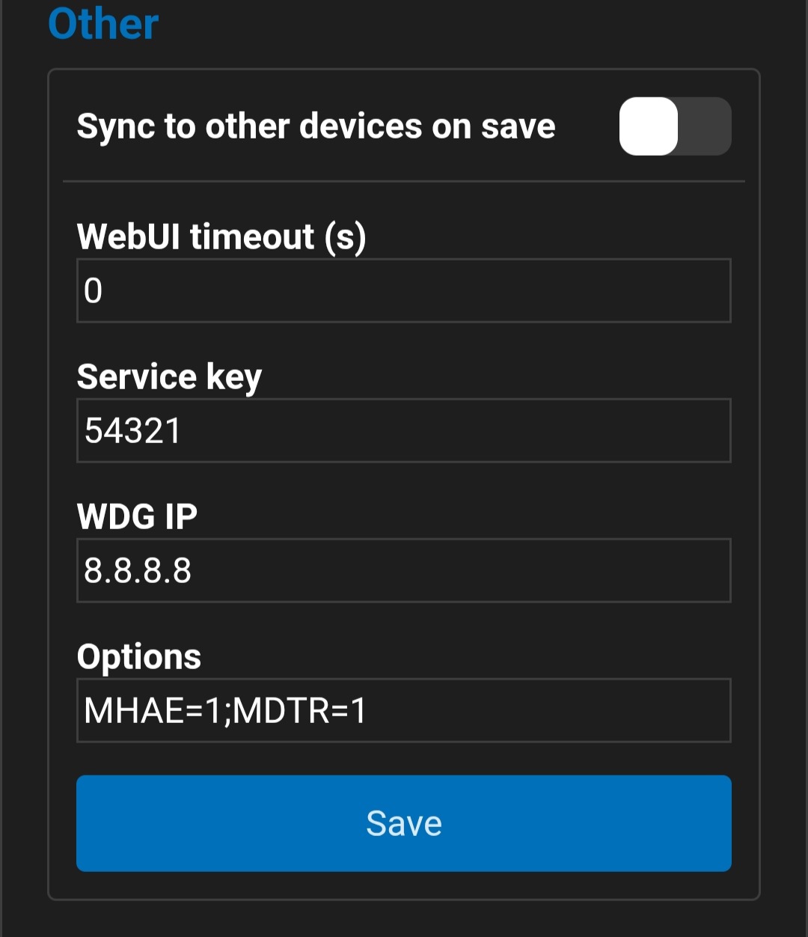Screen dimensions: 808x937
Task: Place cursor on MHAE=1;MDTR=1 options text
Action: [x=225, y=711]
